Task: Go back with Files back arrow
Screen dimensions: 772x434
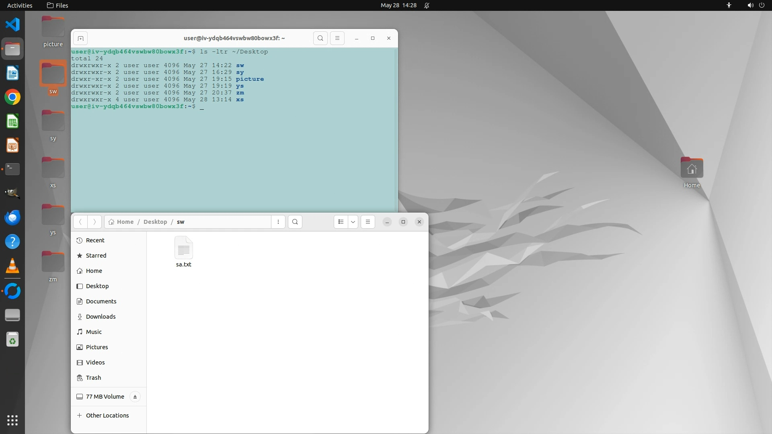Action: 80,222
